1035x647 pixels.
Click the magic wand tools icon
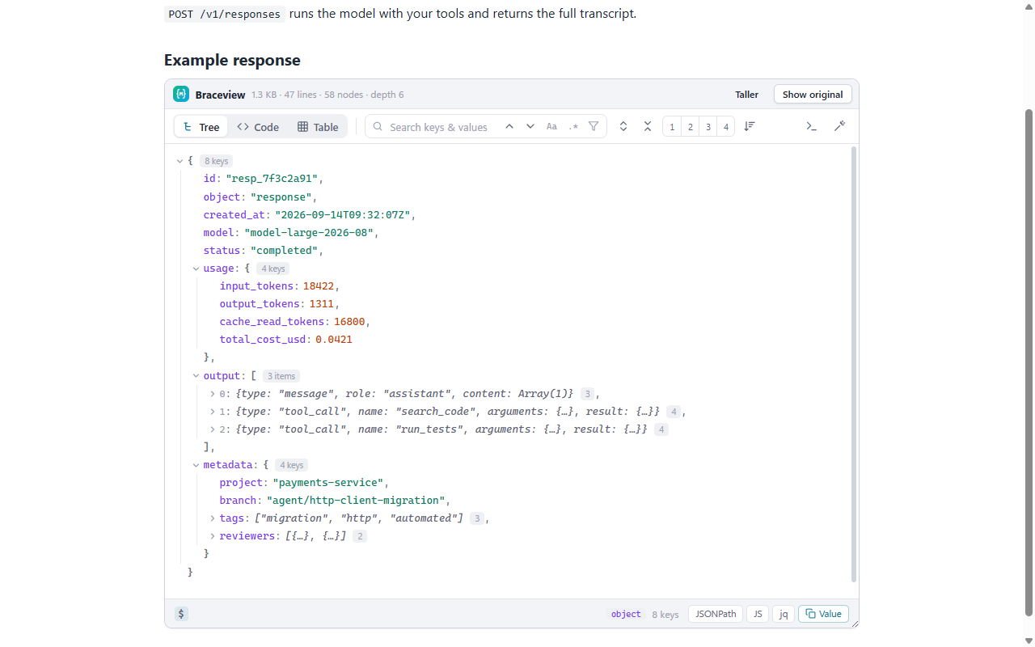click(839, 126)
